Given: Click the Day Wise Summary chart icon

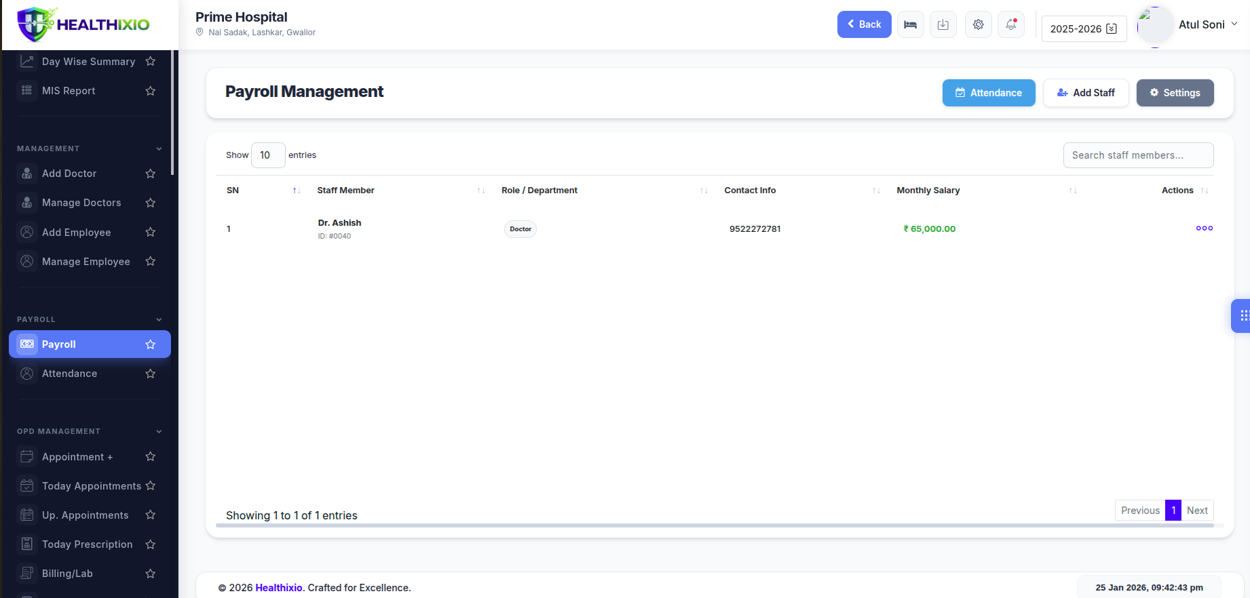Looking at the screenshot, I should coord(27,62).
